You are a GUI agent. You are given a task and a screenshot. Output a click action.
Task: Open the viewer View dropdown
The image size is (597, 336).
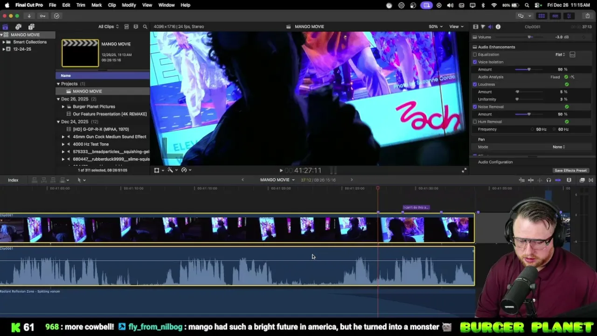pyautogui.click(x=456, y=27)
